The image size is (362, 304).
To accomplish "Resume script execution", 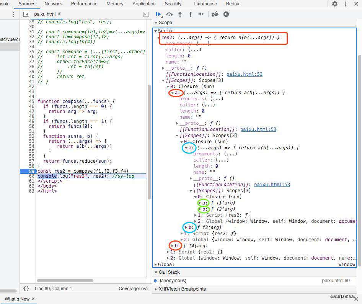I will point(158,14).
